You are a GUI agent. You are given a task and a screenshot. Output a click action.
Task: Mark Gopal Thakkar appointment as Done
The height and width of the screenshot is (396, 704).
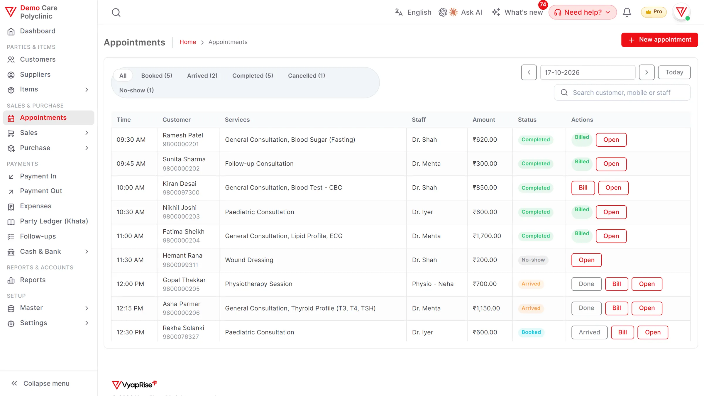586,284
